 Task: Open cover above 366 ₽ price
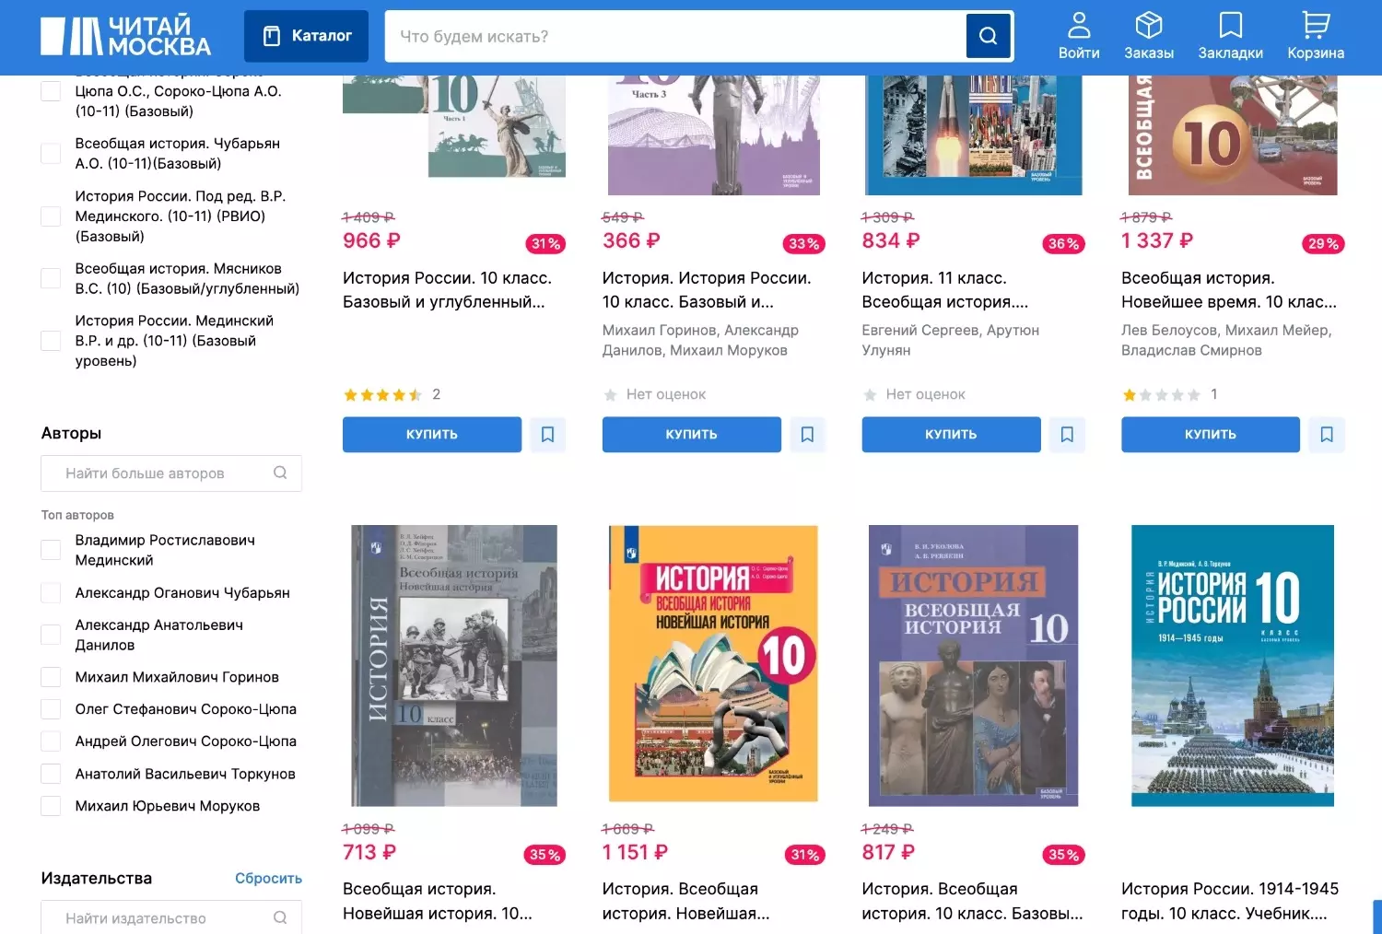(x=714, y=135)
